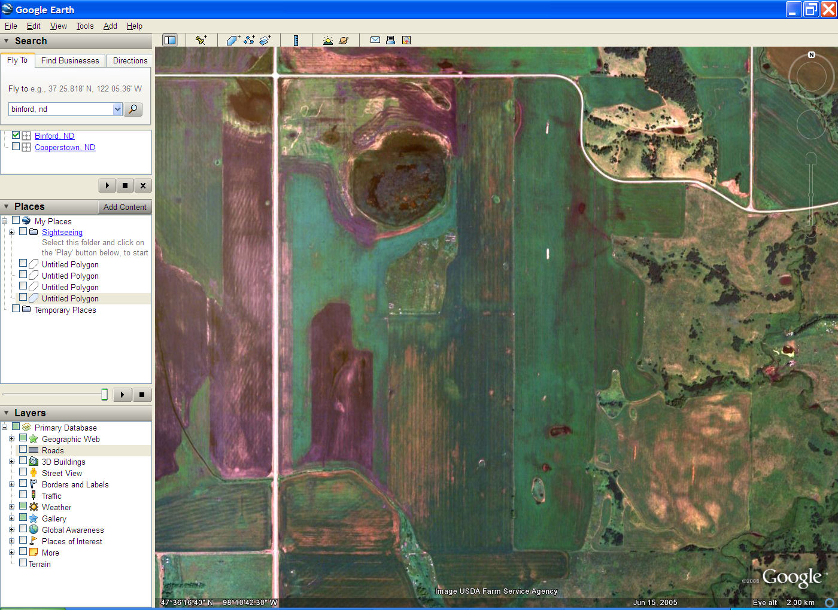This screenshot has height=610, width=838.
Task: Click the Roads layer icon
Action: [34, 450]
